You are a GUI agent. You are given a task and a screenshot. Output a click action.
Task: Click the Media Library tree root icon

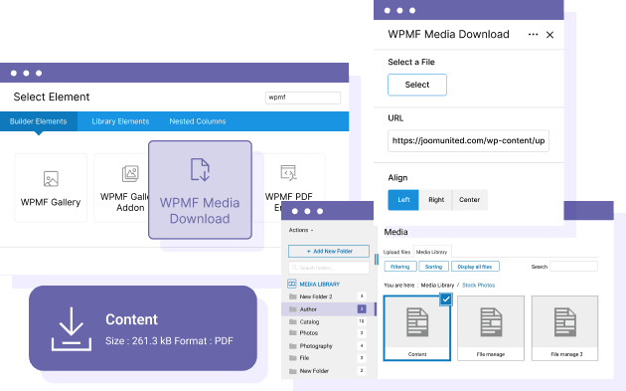click(x=291, y=284)
